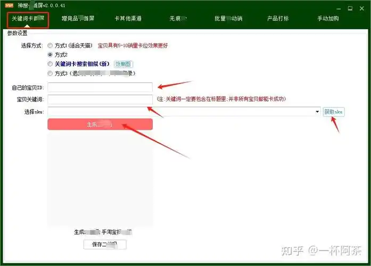Open the 产品打标 tab
The image size is (371, 266).
click(x=278, y=19)
